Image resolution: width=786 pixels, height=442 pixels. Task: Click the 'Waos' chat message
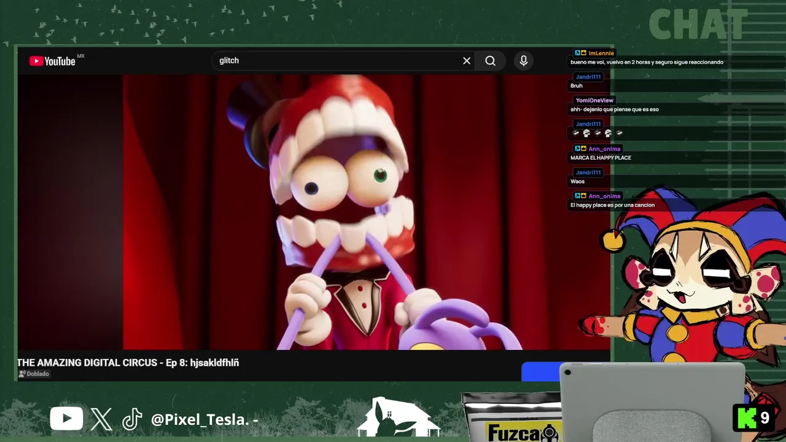(577, 182)
